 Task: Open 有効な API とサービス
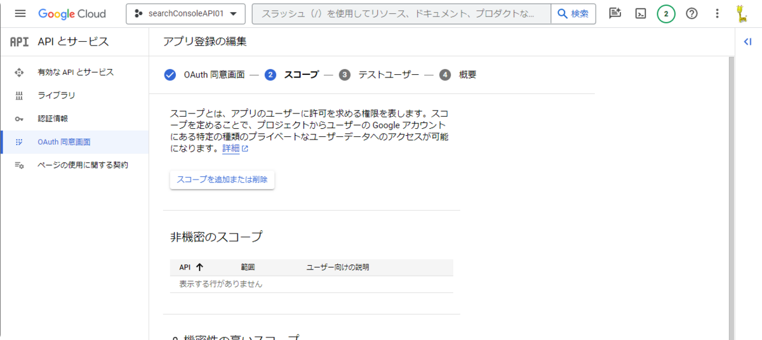coord(76,72)
